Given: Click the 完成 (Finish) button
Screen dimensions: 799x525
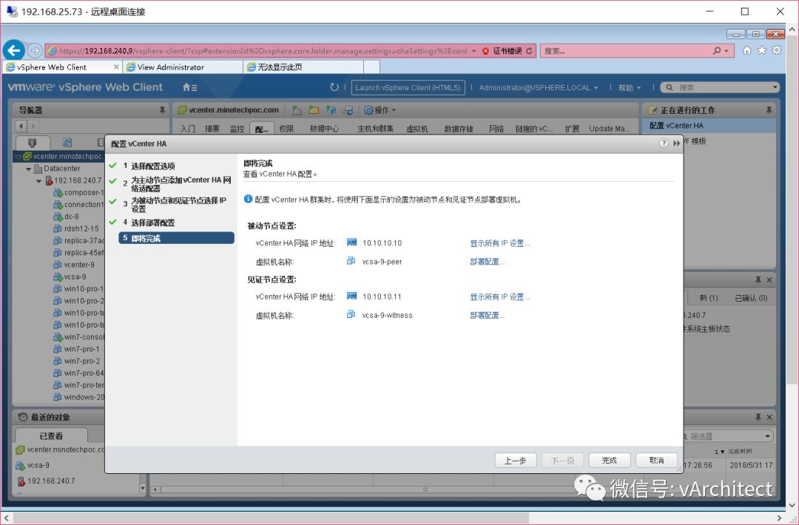Looking at the screenshot, I should (610, 461).
